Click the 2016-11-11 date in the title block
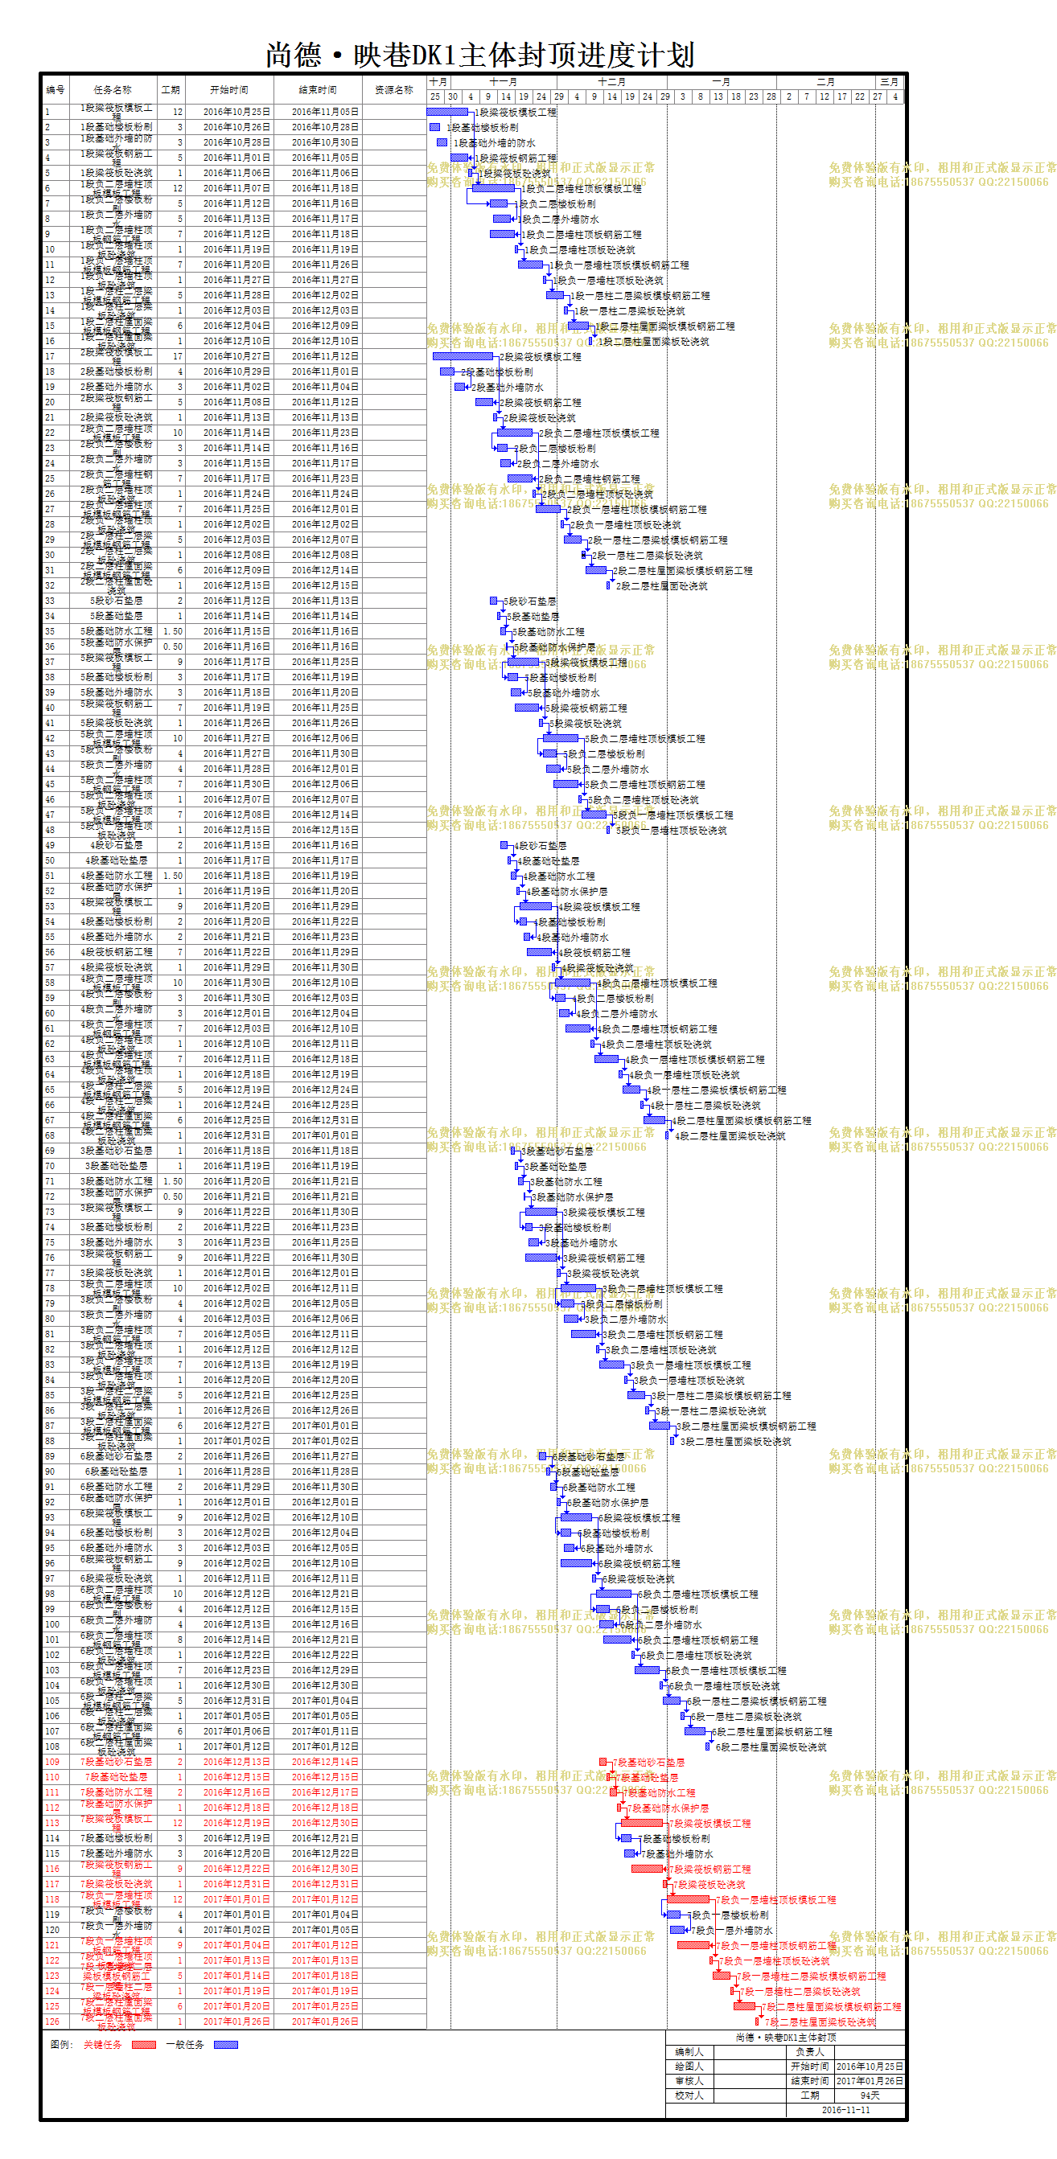 pos(845,2110)
